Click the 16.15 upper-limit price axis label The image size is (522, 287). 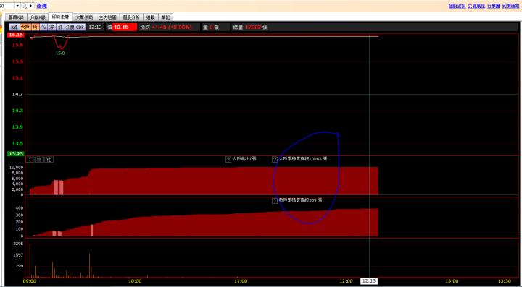pyautogui.click(x=16, y=35)
